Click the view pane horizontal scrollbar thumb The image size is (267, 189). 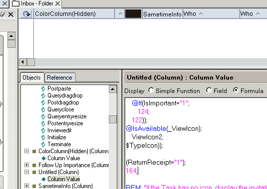[31, 62]
